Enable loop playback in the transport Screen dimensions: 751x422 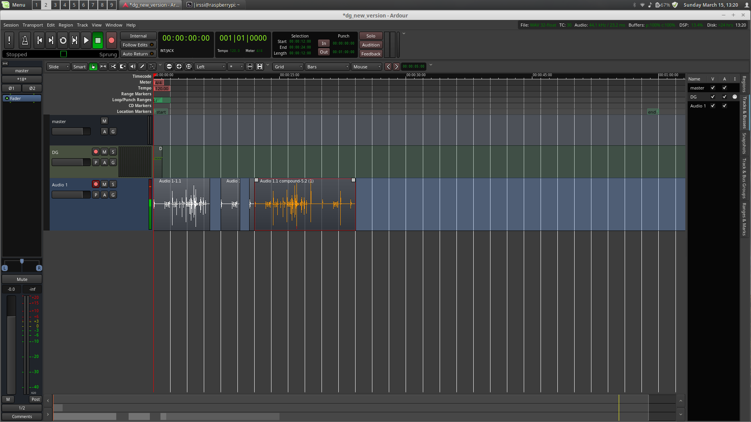(x=63, y=40)
